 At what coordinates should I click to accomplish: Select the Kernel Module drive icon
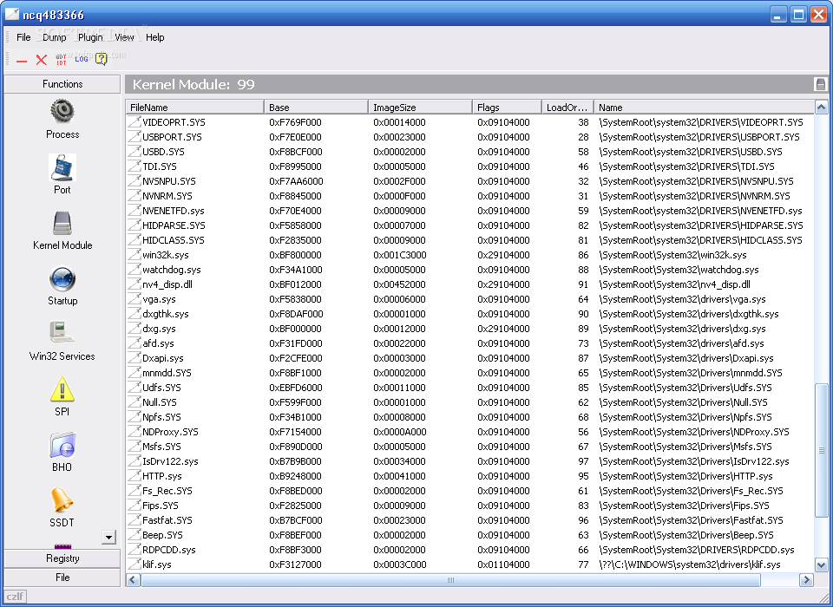tap(62, 223)
